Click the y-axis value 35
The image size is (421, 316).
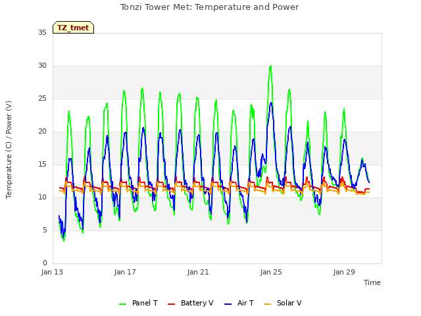coord(42,32)
